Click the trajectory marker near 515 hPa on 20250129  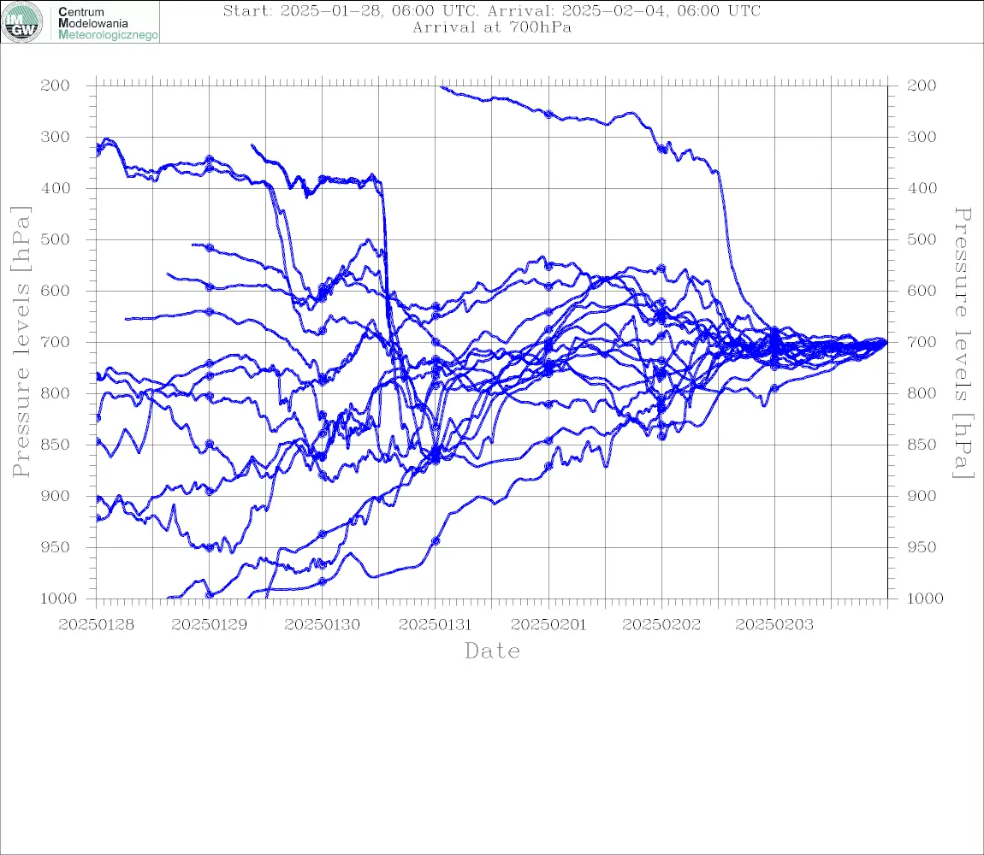pyautogui.click(x=210, y=248)
